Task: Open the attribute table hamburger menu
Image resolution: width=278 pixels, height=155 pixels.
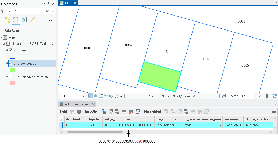Action: [274, 112]
